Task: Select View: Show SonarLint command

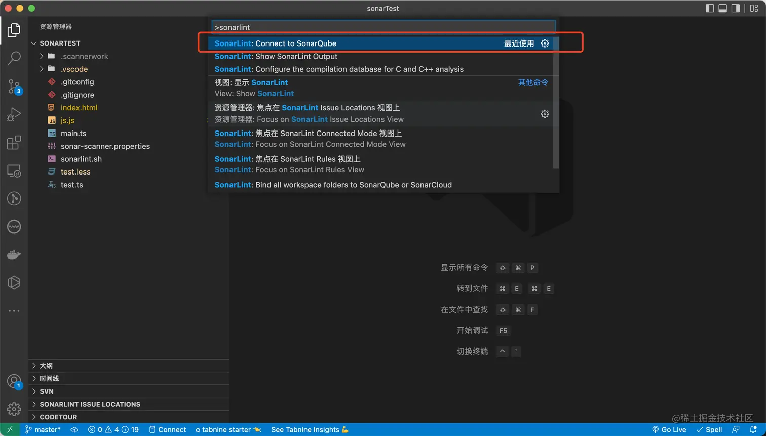Action: pos(384,88)
